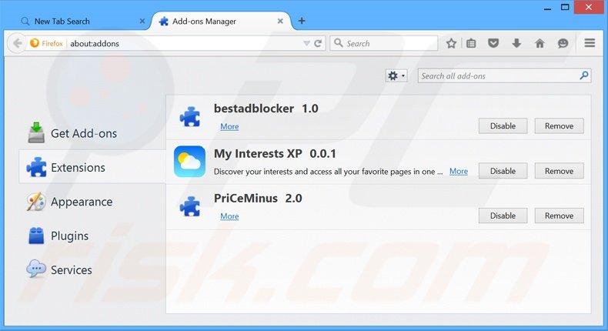Open the Get Add-ons category
Viewport: 608px width, 331px height.
(x=92, y=133)
